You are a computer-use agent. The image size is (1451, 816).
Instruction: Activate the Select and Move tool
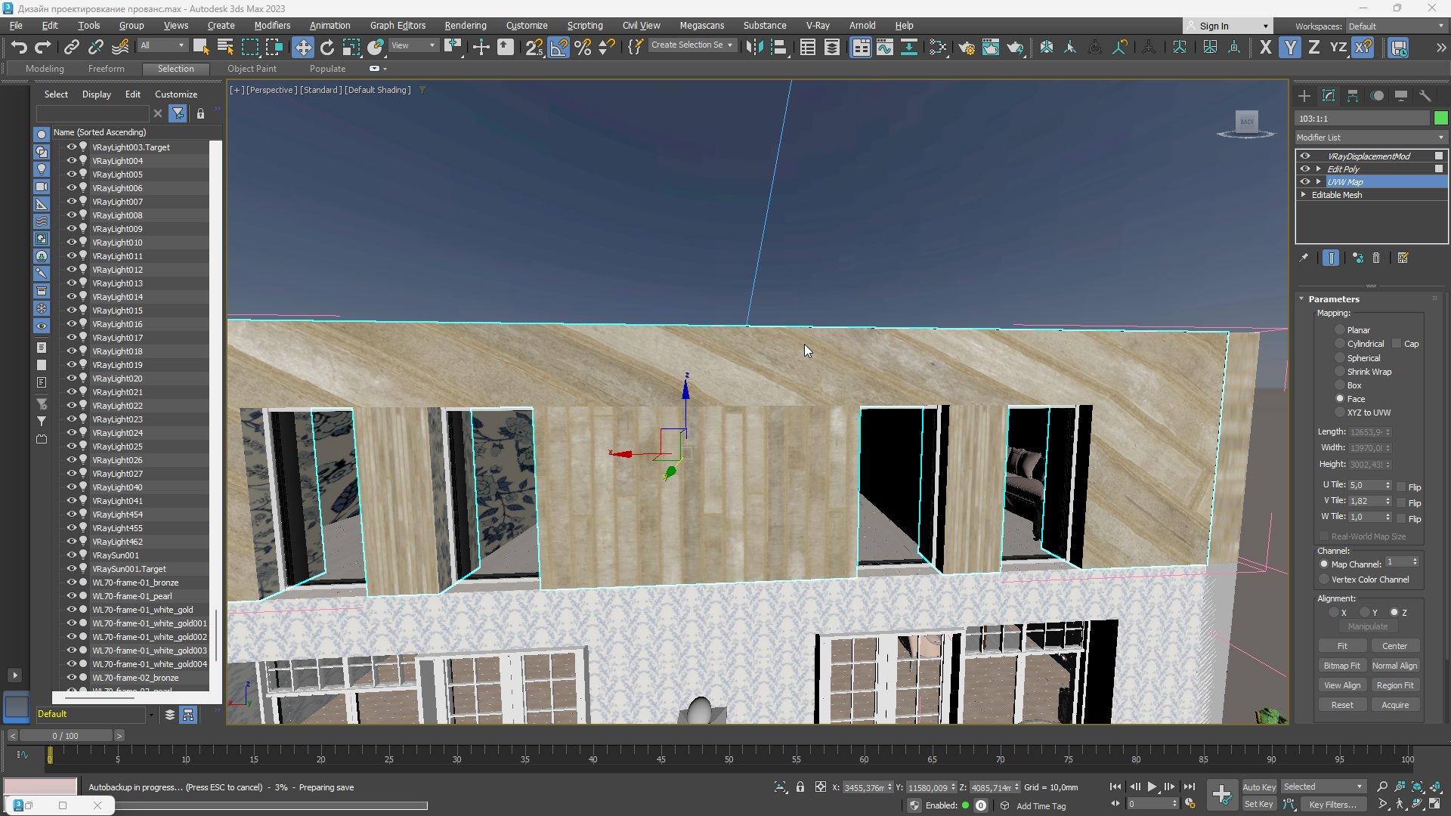[302, 47]
